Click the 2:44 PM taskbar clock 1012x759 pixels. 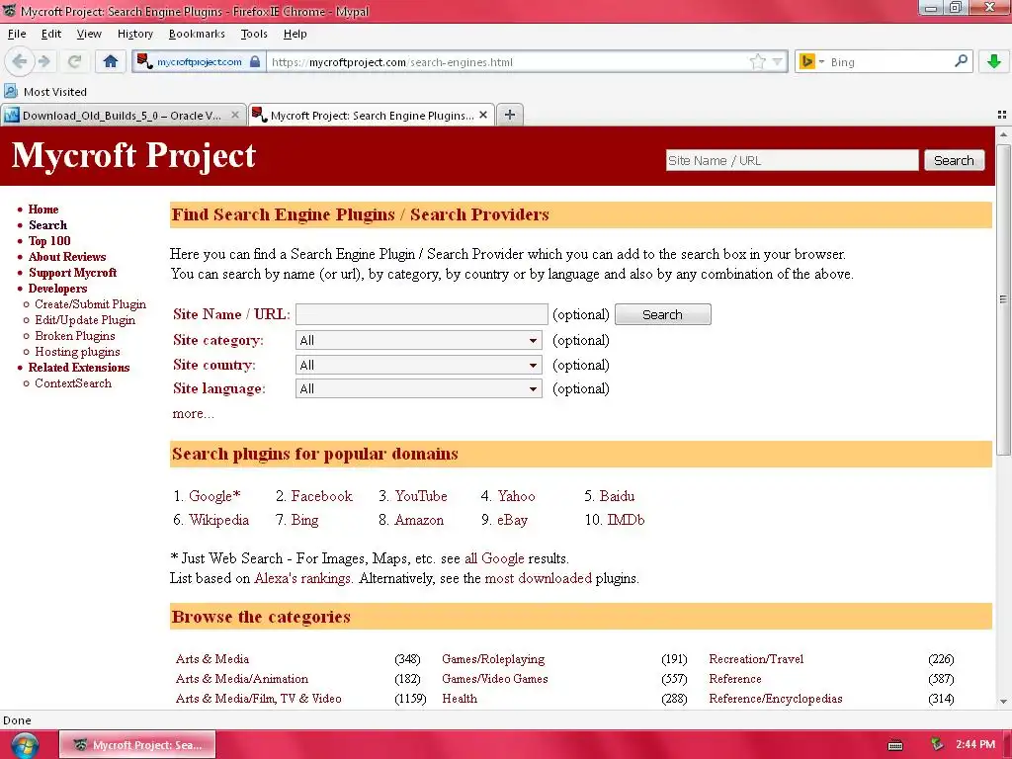click(x=975, y=744)
